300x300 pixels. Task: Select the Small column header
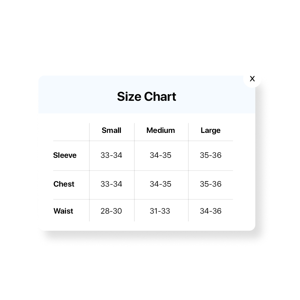pos(111,130)
